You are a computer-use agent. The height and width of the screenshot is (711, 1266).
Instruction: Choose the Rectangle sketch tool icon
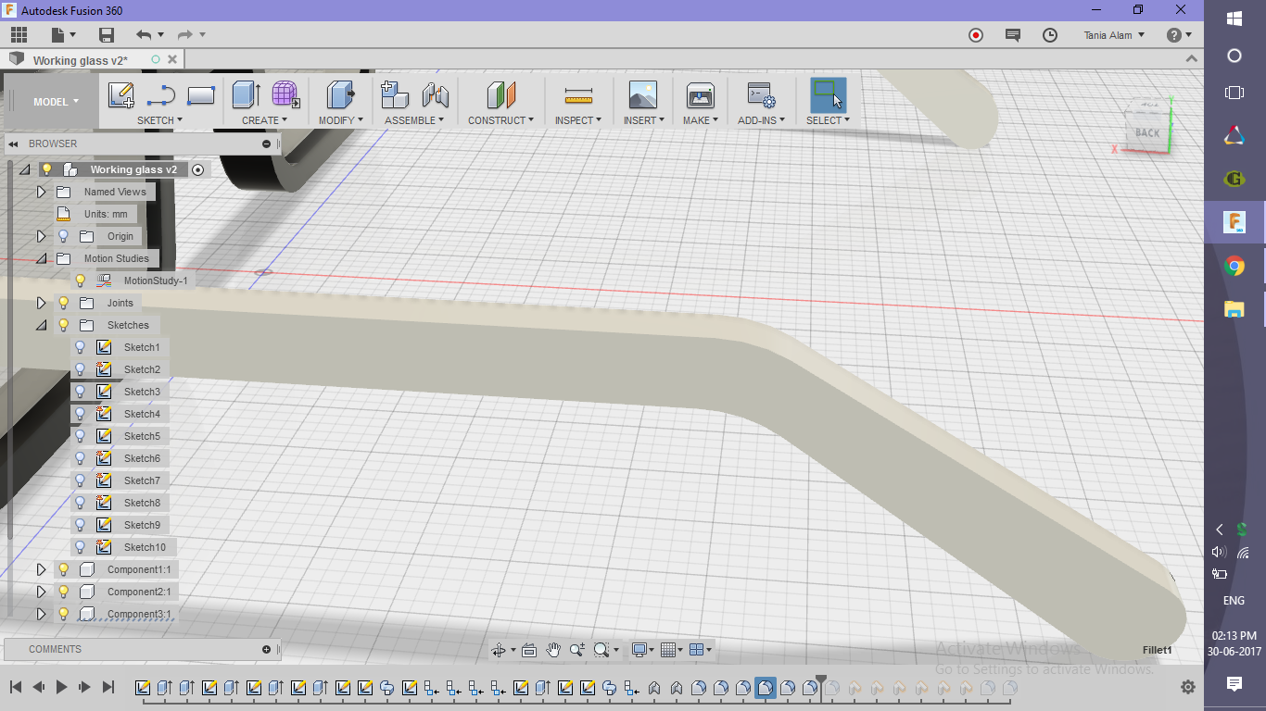(x=201, y=94)
